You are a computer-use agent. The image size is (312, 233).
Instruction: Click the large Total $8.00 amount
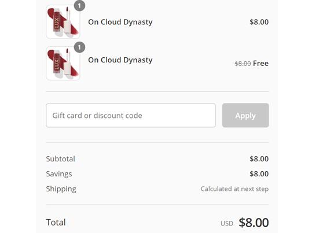pos(254,222)
